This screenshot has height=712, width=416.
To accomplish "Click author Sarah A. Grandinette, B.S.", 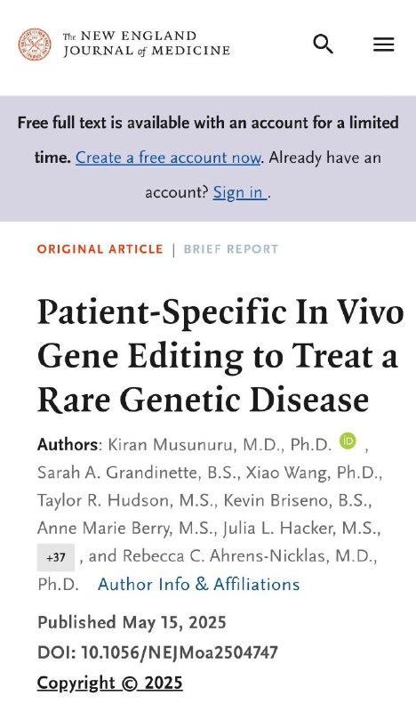I will click(138, 473).
